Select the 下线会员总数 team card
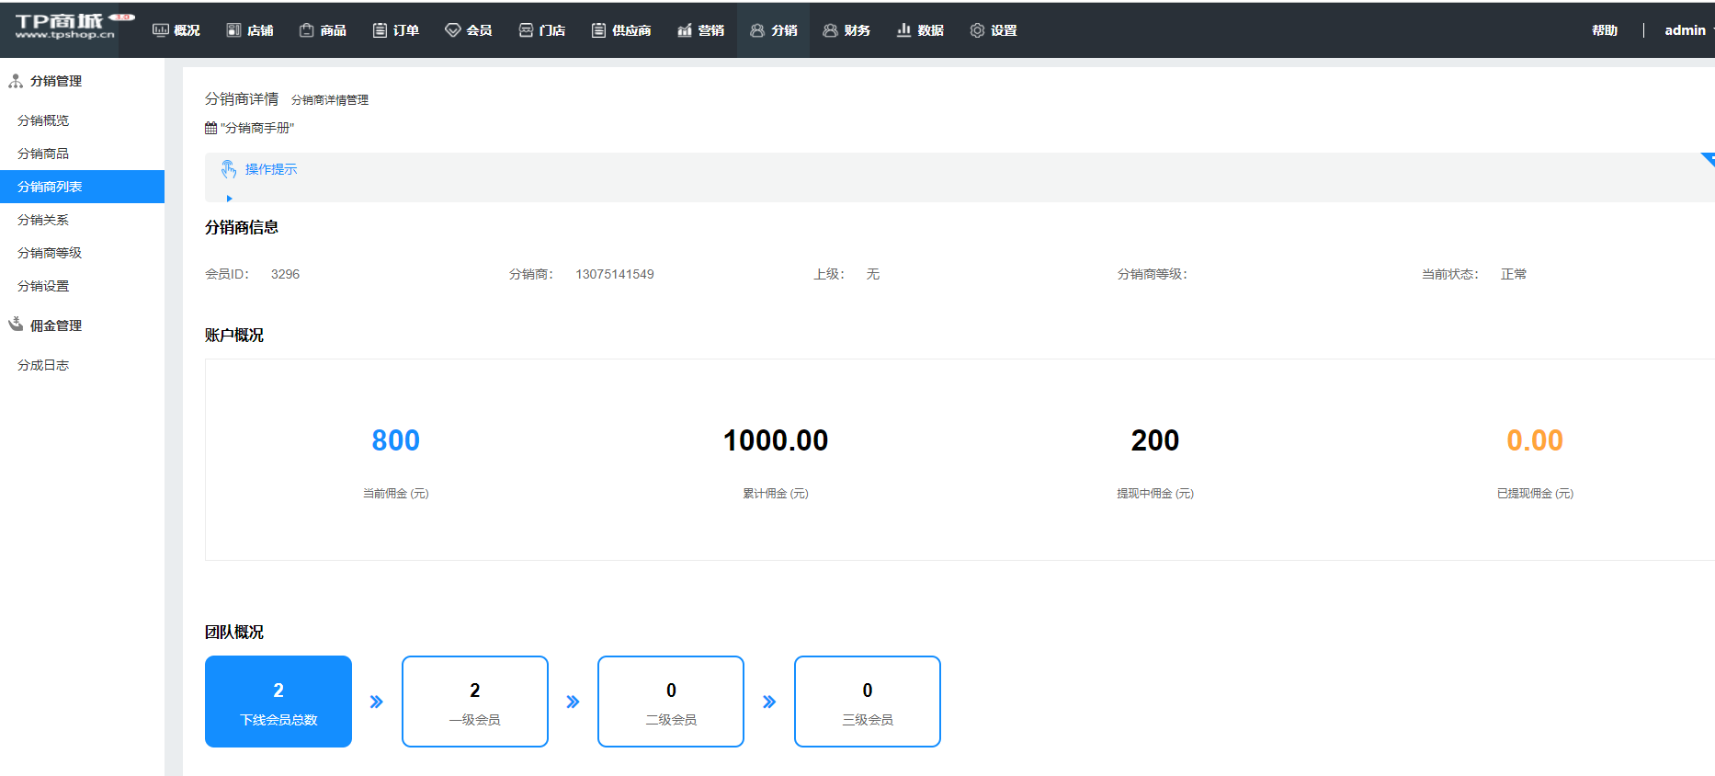Image resolution: width=1715 pixels, height=776 pixels. pos(278,702)
